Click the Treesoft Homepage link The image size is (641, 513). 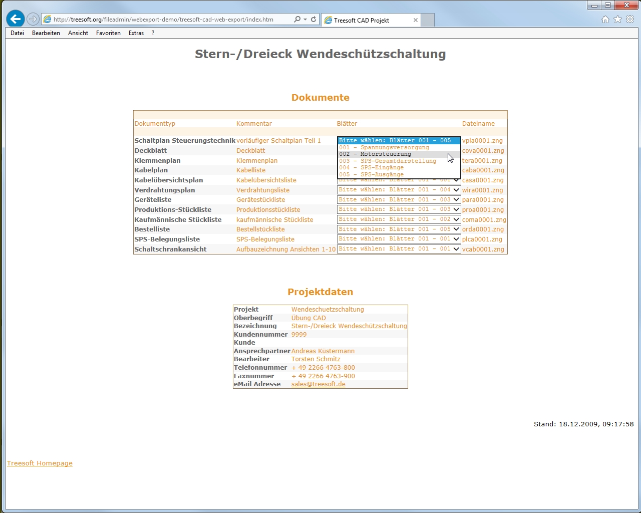coord(40,463)
